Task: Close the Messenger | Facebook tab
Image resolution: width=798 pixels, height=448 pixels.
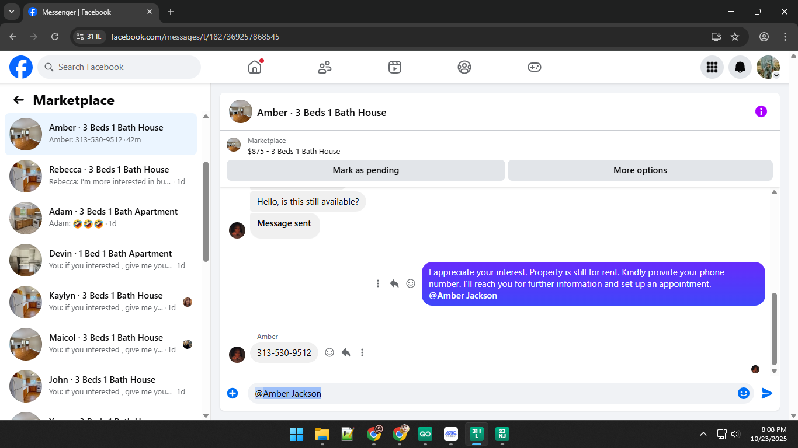Action: (x=150, y=12)
